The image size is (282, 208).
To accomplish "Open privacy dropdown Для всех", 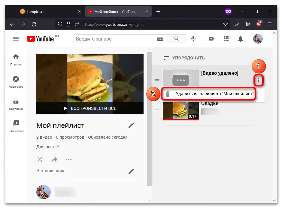I will click(48, 147).
